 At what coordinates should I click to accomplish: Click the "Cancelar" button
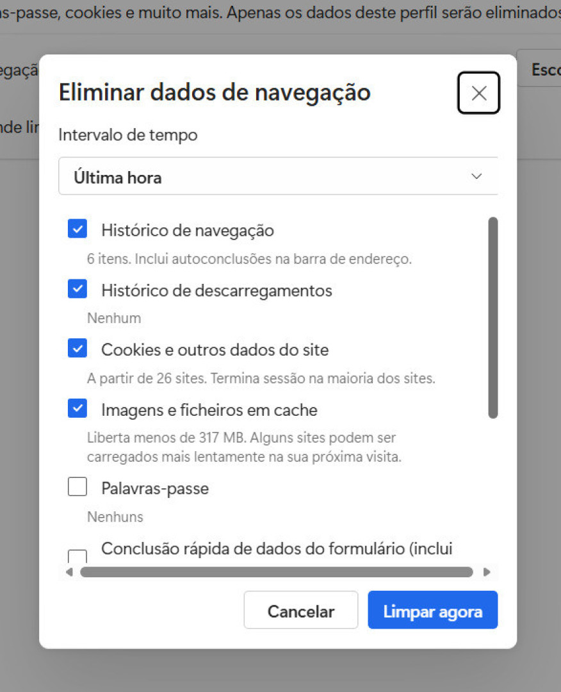[x=300, y=610]
